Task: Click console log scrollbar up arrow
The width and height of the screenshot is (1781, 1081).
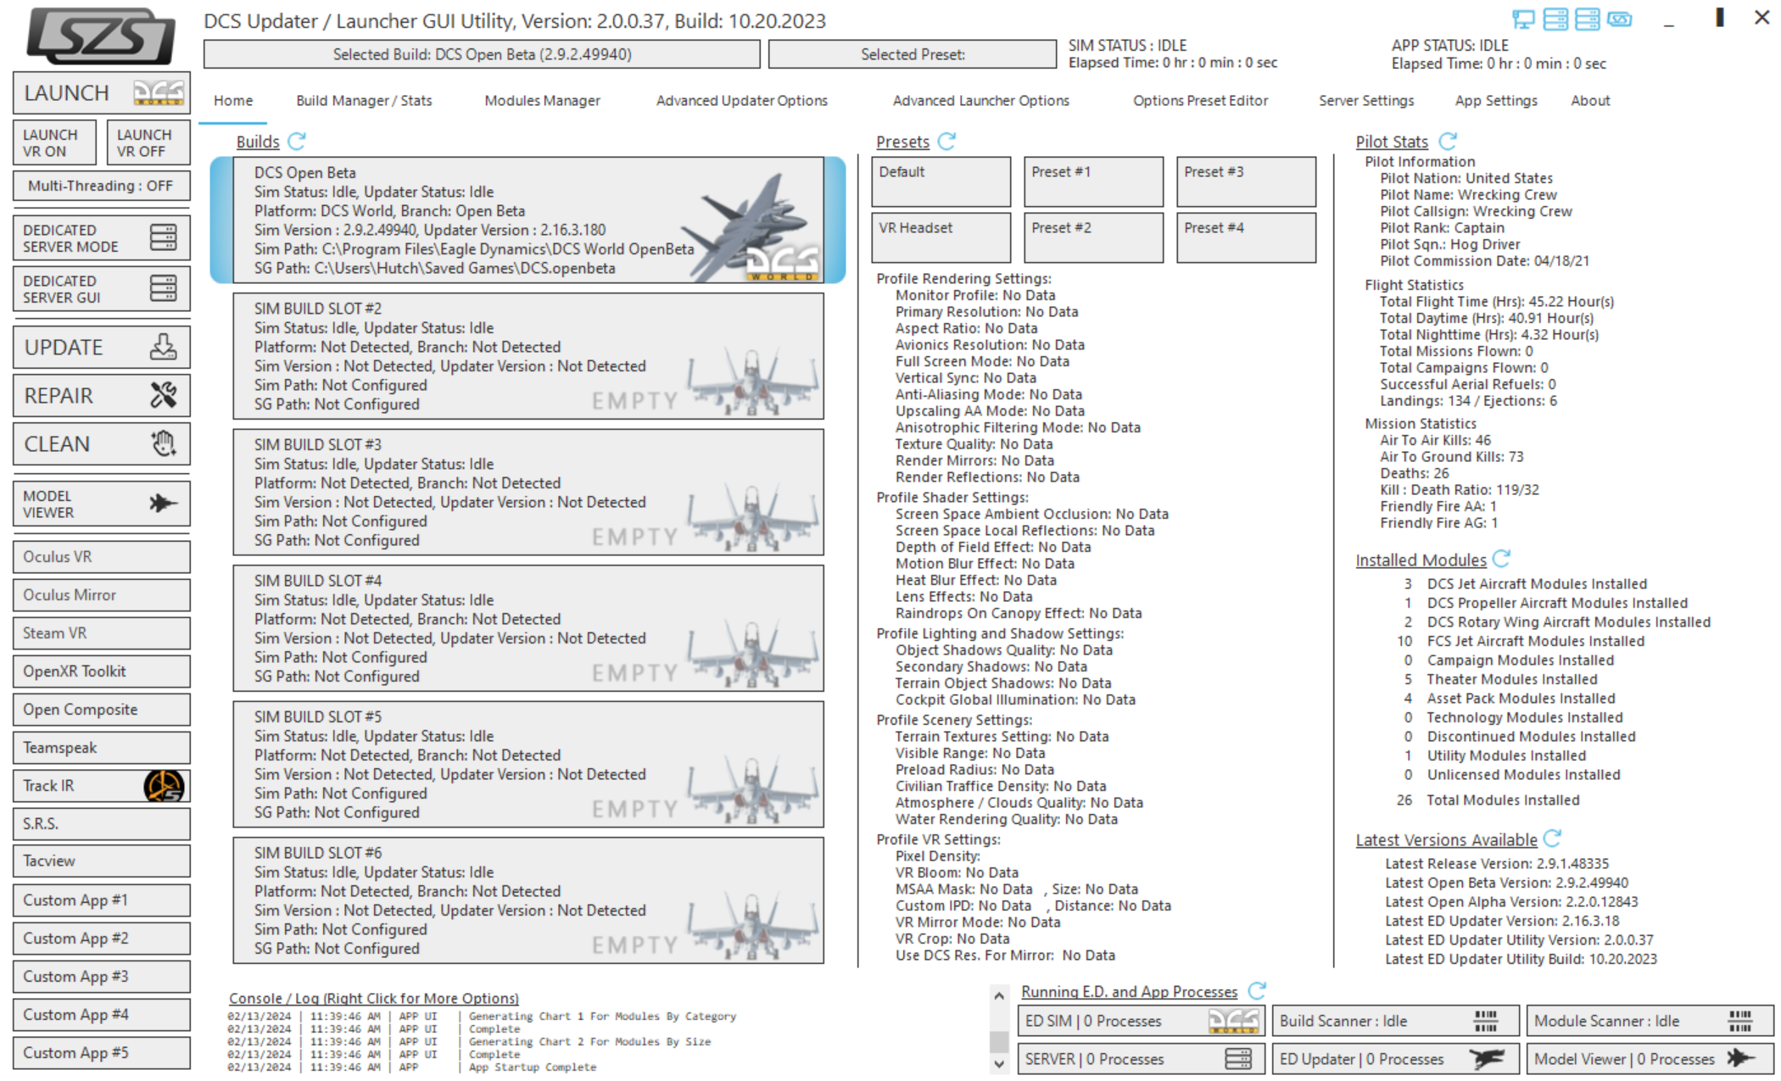Action: click(999, 996)
